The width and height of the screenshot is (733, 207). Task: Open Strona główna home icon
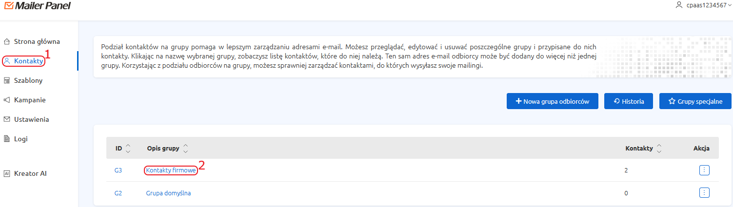click(7, 41)
